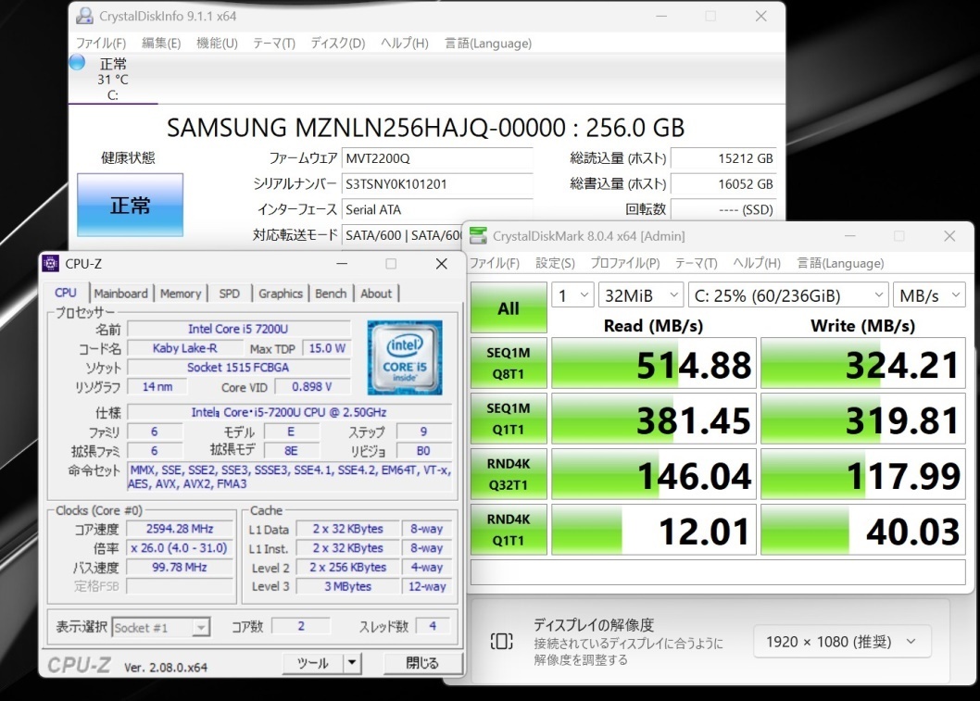Click the Intel Core i5 logo in CPU-Z

click(x=405, y=357)
